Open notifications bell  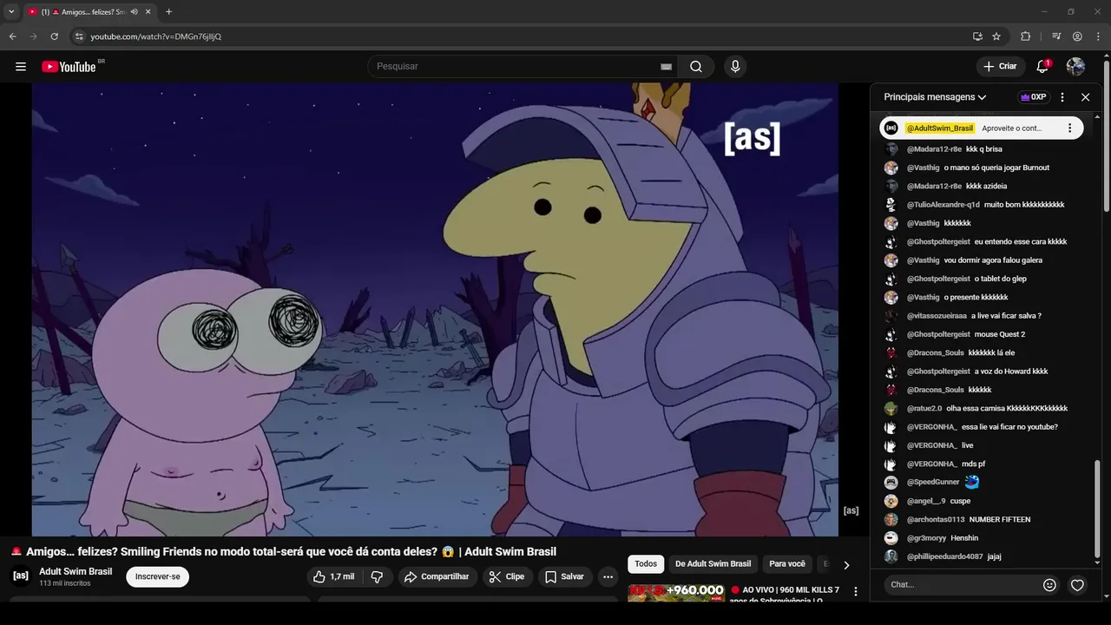[1043, 67]
